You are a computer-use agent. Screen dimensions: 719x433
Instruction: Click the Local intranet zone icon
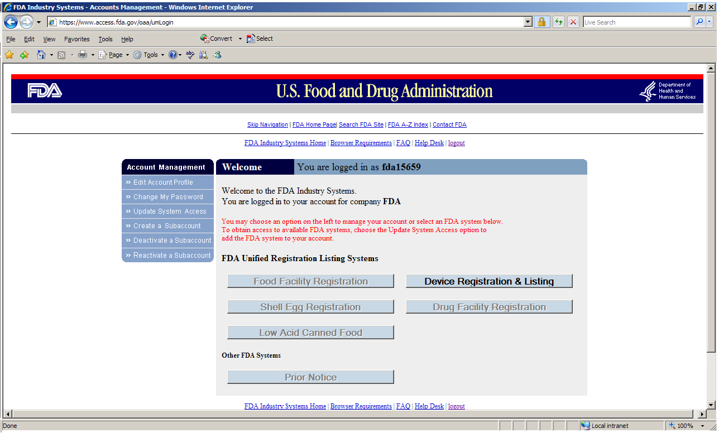coord(586,426)
